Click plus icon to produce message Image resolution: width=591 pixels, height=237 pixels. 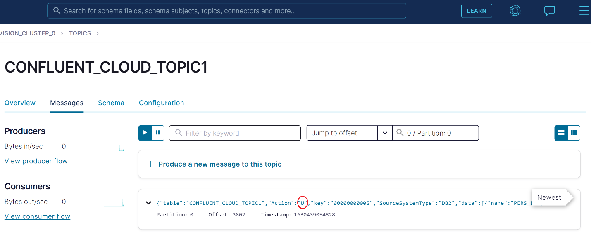151,164
